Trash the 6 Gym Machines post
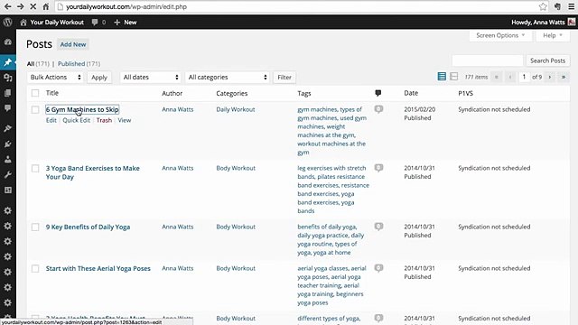 (104, 120)
